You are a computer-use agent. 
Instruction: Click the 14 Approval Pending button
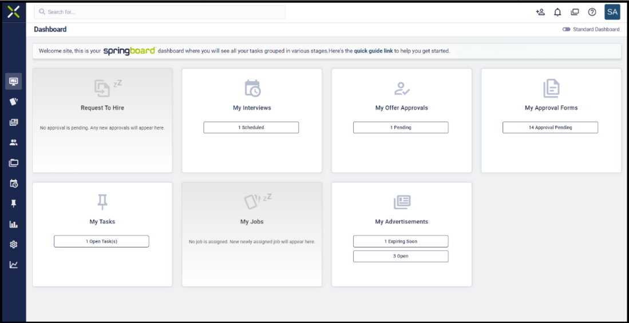tap(550, 127)
